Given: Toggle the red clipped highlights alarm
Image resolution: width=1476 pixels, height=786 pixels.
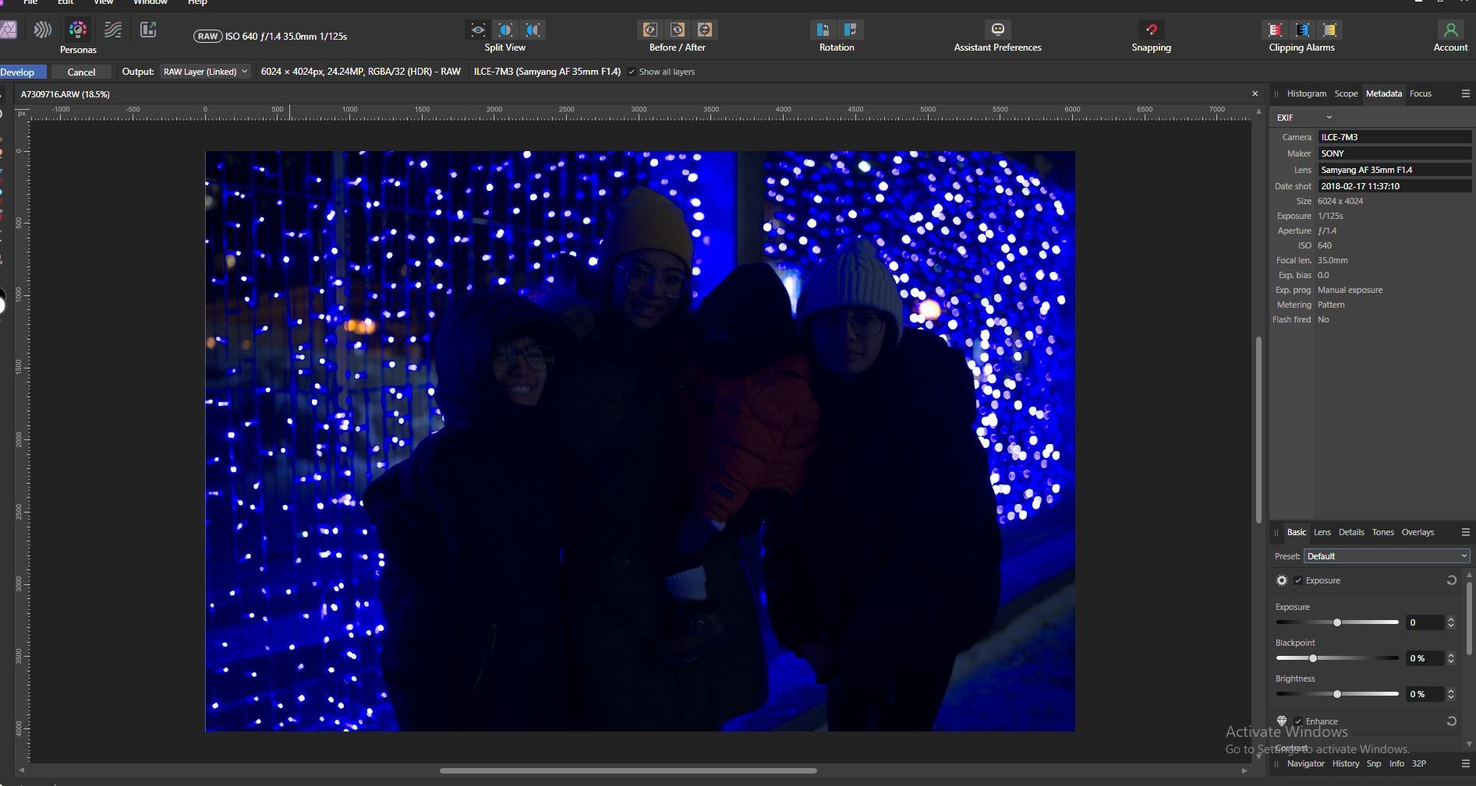Looking at the screenshot, I should click(x=1275, y=30).
